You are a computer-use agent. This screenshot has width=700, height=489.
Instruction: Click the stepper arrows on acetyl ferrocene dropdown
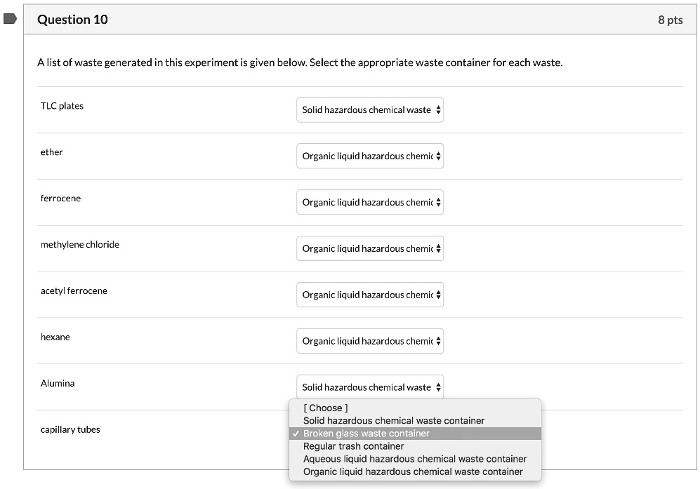click(x=438, y=295)
